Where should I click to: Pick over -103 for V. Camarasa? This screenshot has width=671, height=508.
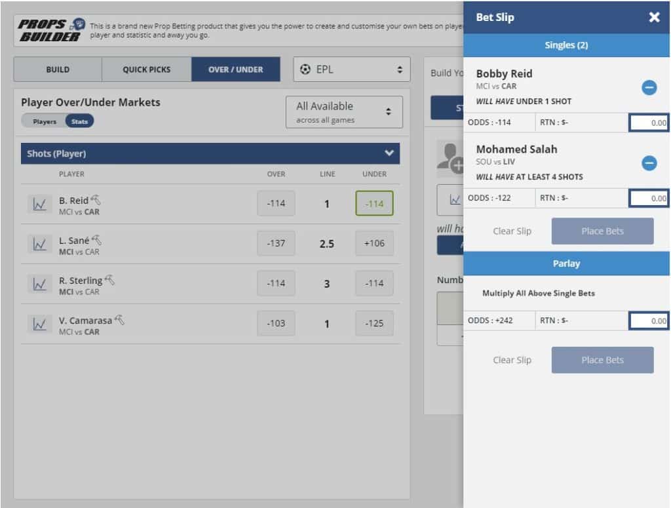click(x=276, y=323)
